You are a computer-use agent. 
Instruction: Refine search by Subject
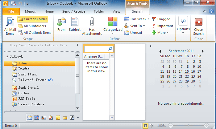click(x=75, y=24)
